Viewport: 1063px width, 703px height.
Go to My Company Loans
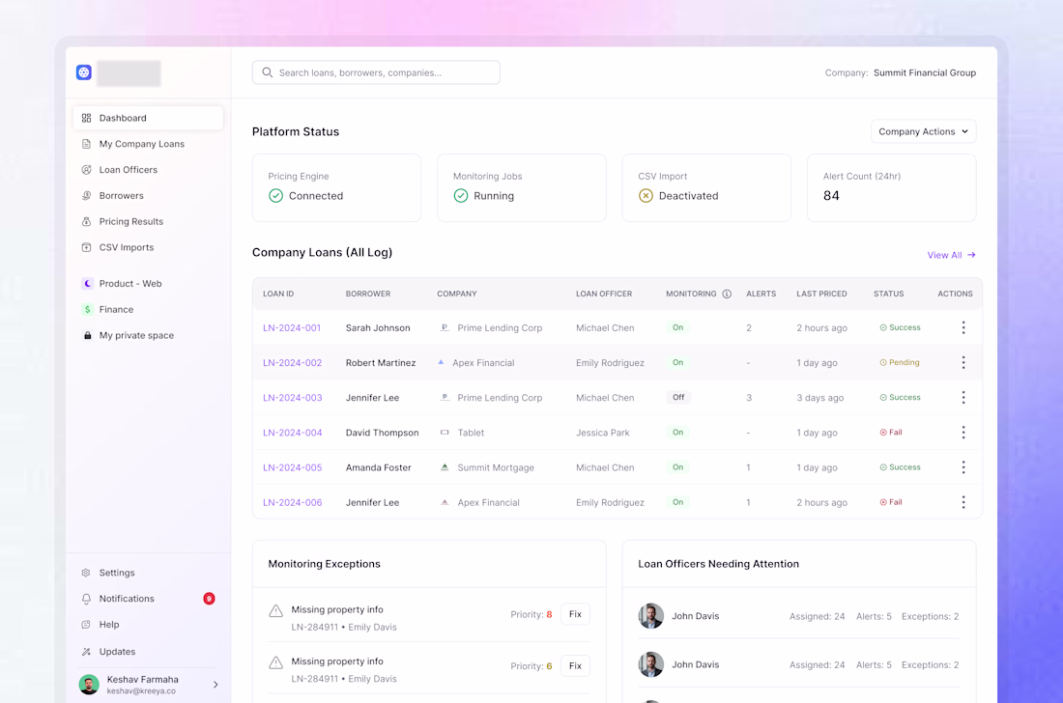[148, 144]
